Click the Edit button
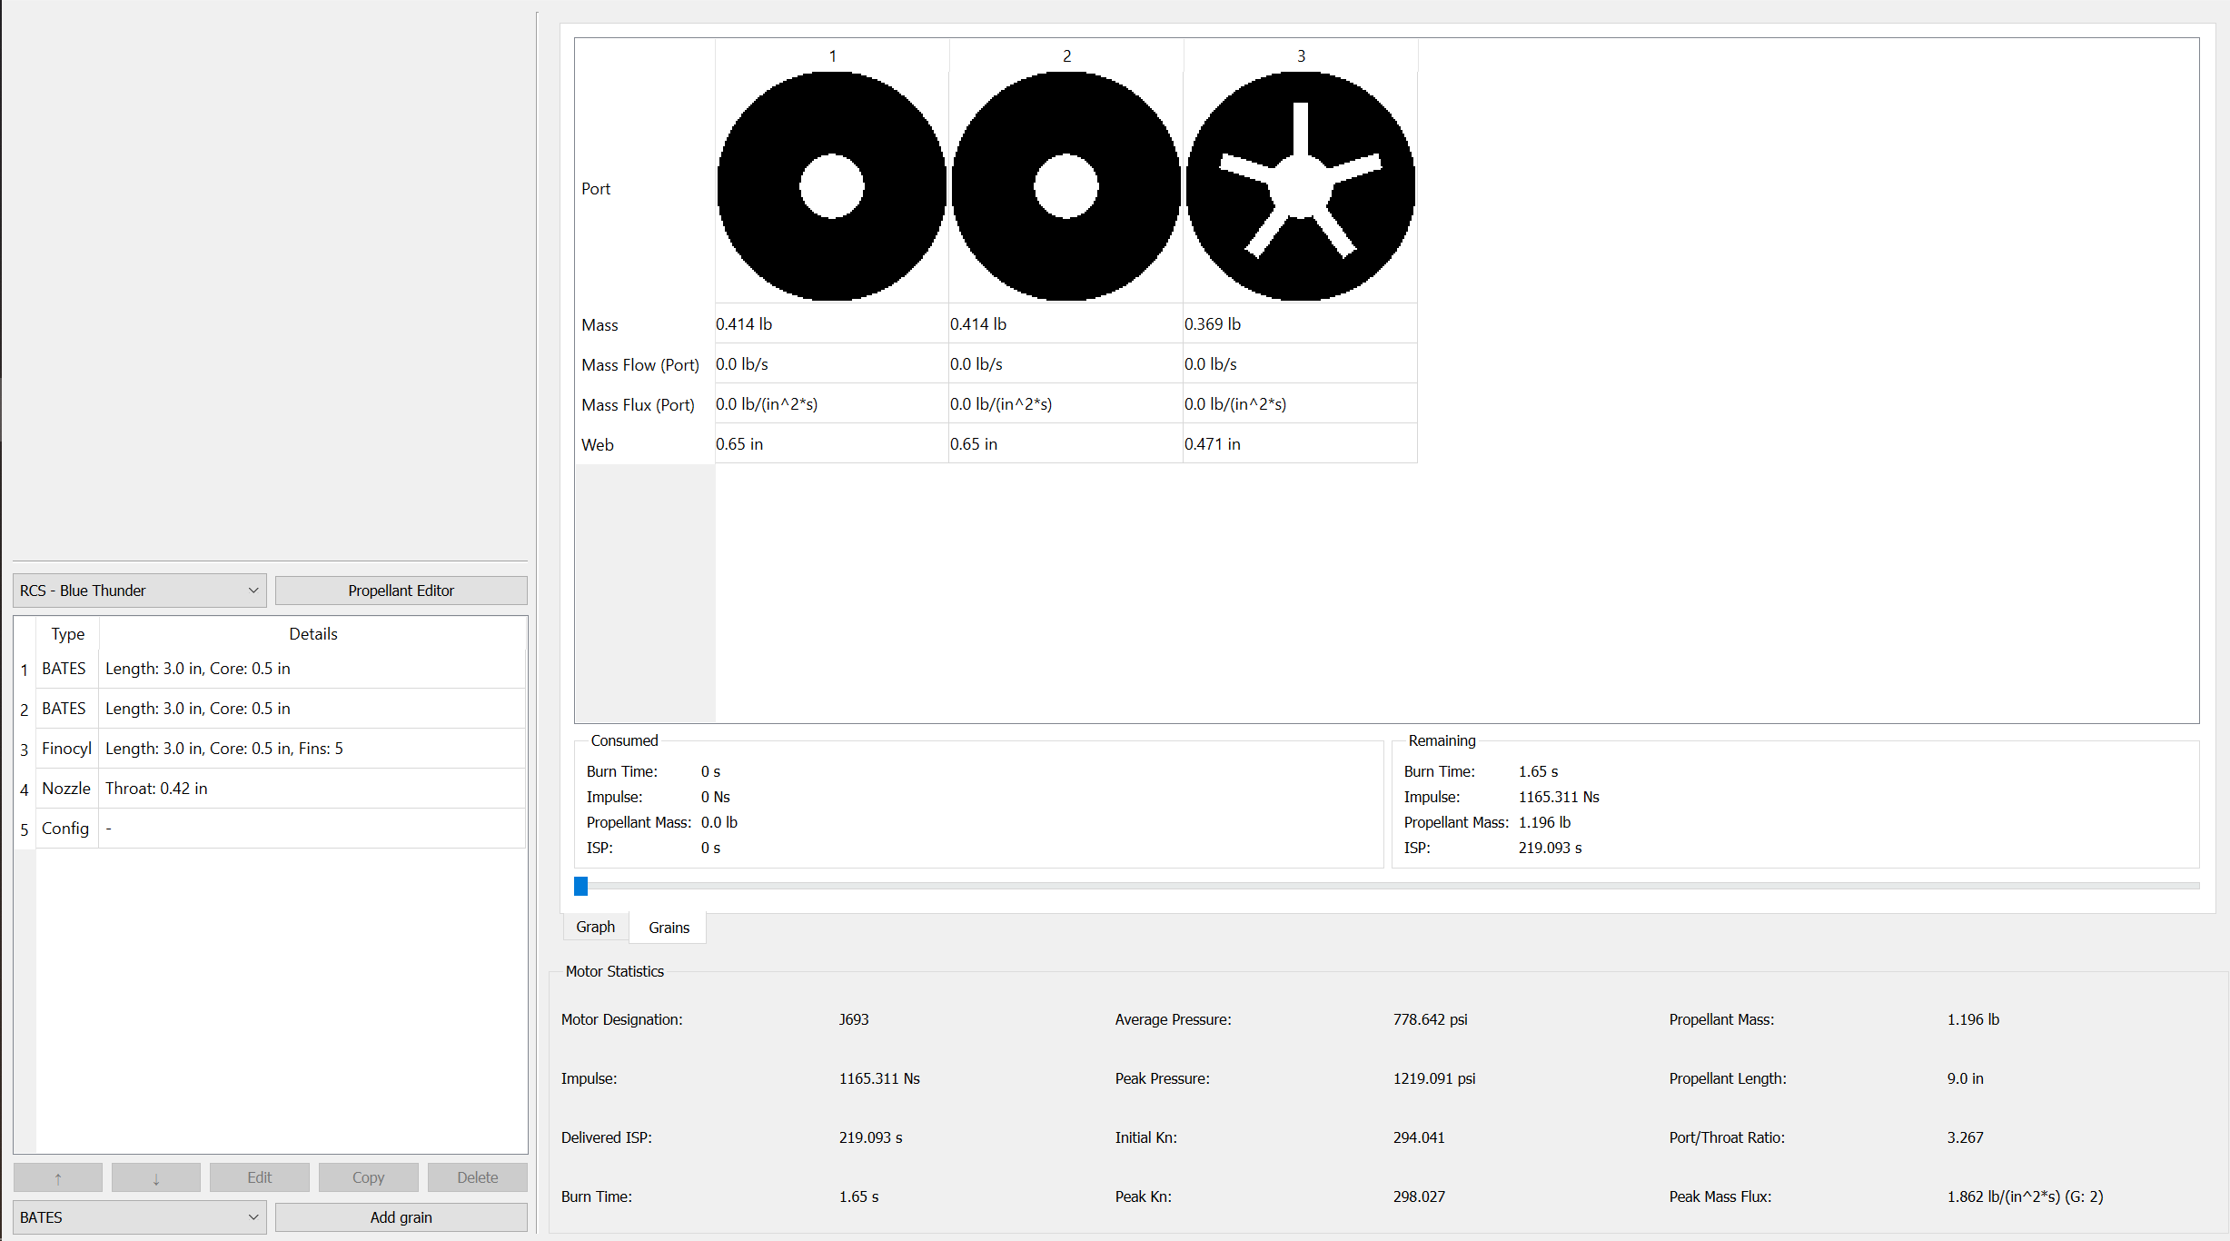 pyautogui.click(x=259, y=1177)
